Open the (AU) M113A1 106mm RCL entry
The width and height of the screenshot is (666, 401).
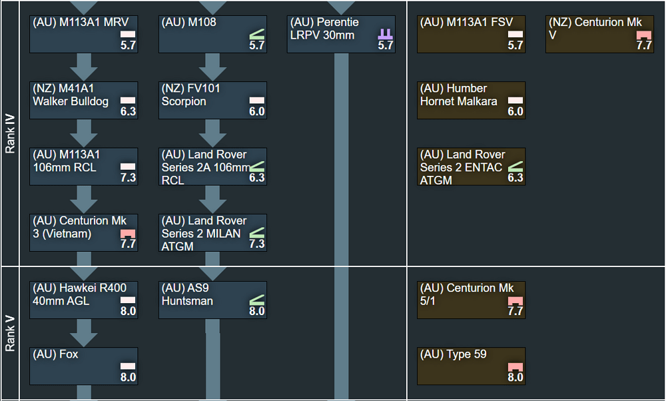pos(83,167)
